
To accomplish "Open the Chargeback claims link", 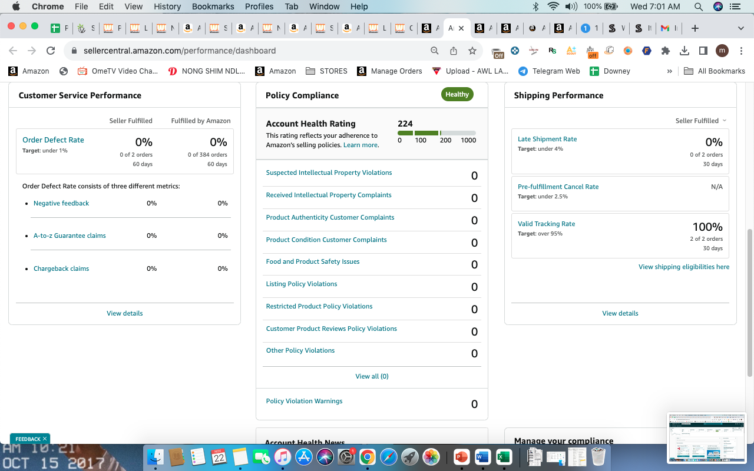I will [61, 268].
